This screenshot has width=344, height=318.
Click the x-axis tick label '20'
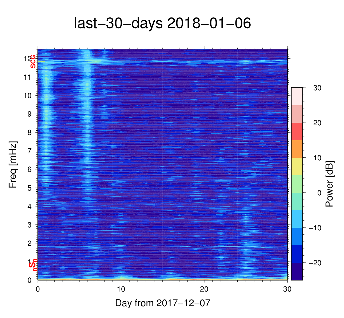(204, 289)
